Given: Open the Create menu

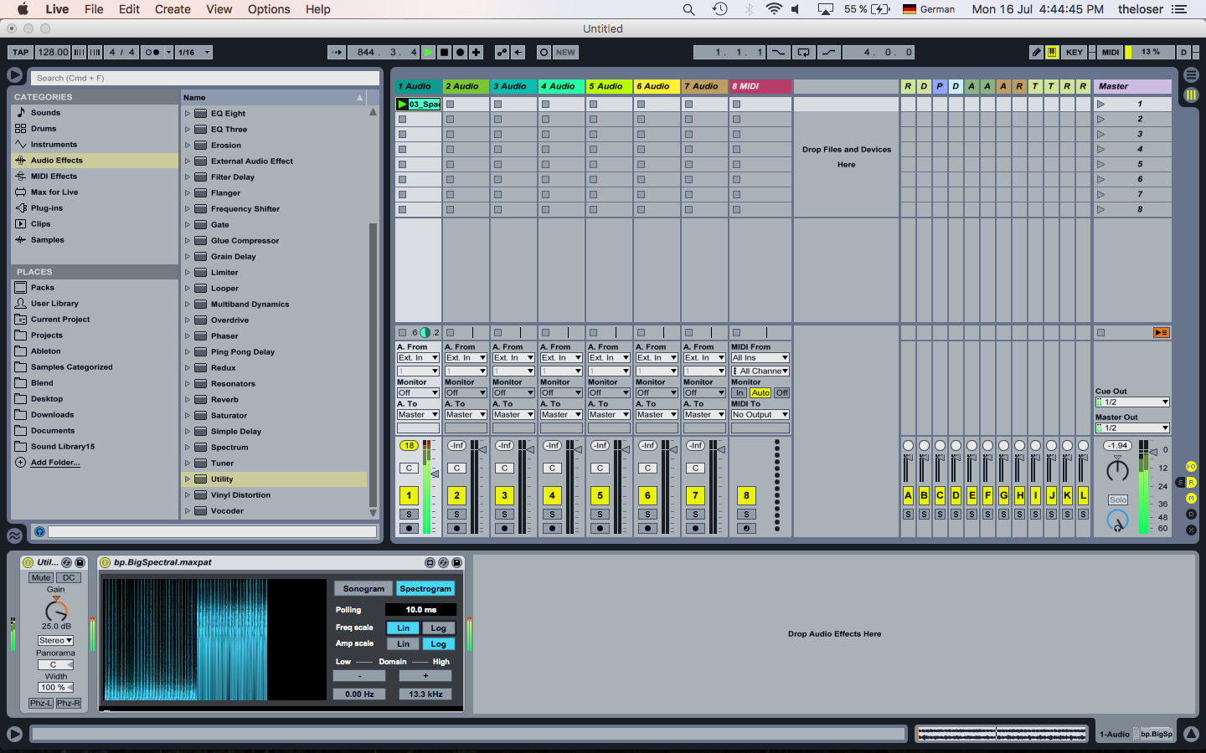Looking at the screenshot, I should [x=173, y=9].
